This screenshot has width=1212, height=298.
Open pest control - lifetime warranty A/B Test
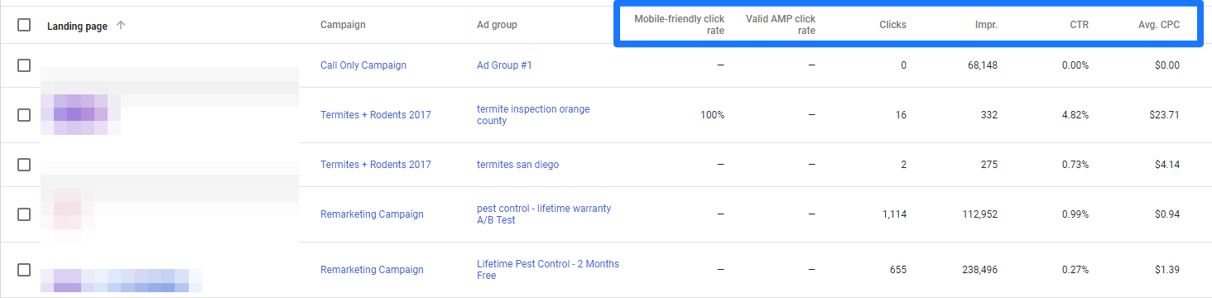pos(544,214)
